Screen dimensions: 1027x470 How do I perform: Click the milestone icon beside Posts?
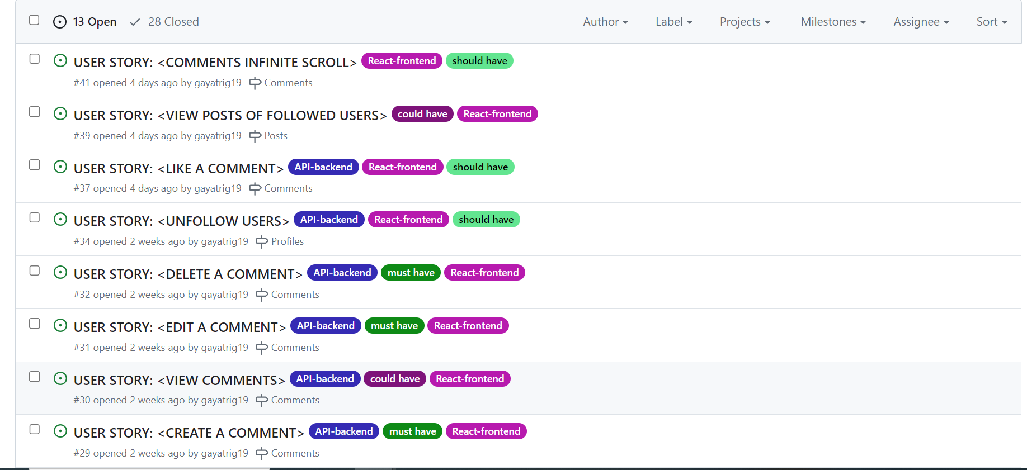tap(255, 136)
